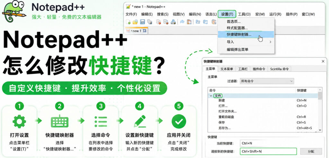Screen dimensions: 329x158
Task: Click the Ctrl+O shortcut cell
Action: click(x=301, y=106)
